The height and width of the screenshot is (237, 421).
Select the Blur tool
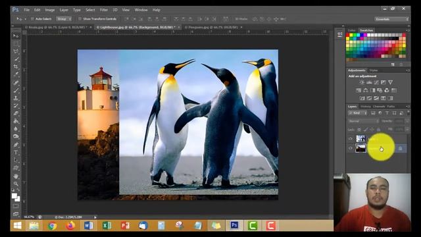pyautogui.click(x=16, y=129)
